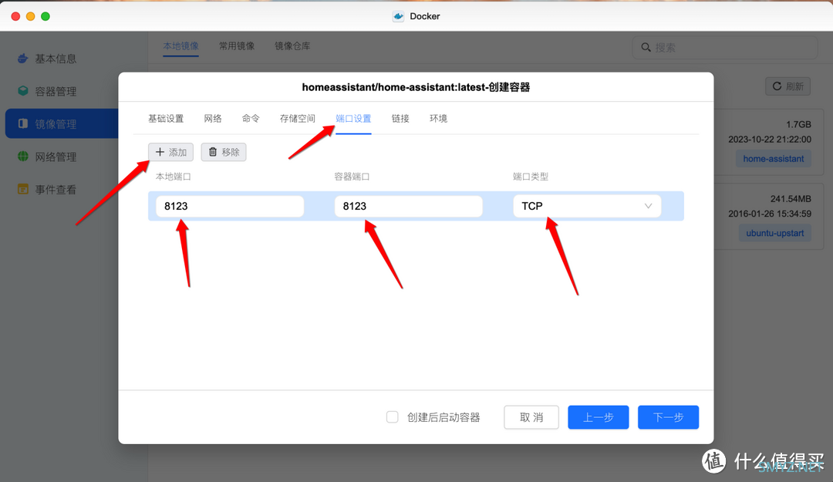Viewport: 833px width, 482px height.
Task: Switch to 环境 tab
Action: tap(438, 119)
